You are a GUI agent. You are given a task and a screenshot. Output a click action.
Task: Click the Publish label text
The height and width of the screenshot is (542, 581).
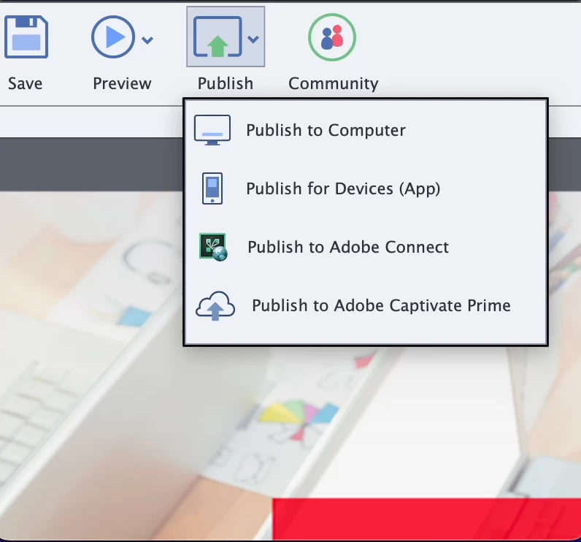pyautogui.click(x=226, y=83)
